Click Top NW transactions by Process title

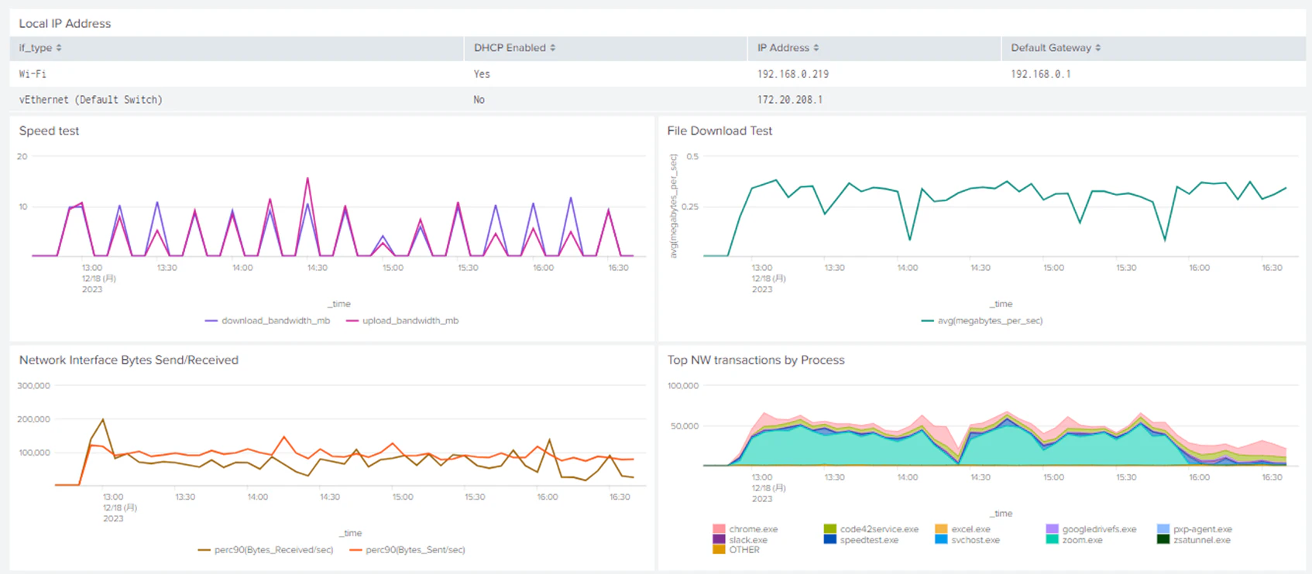[x=756, y=360]
